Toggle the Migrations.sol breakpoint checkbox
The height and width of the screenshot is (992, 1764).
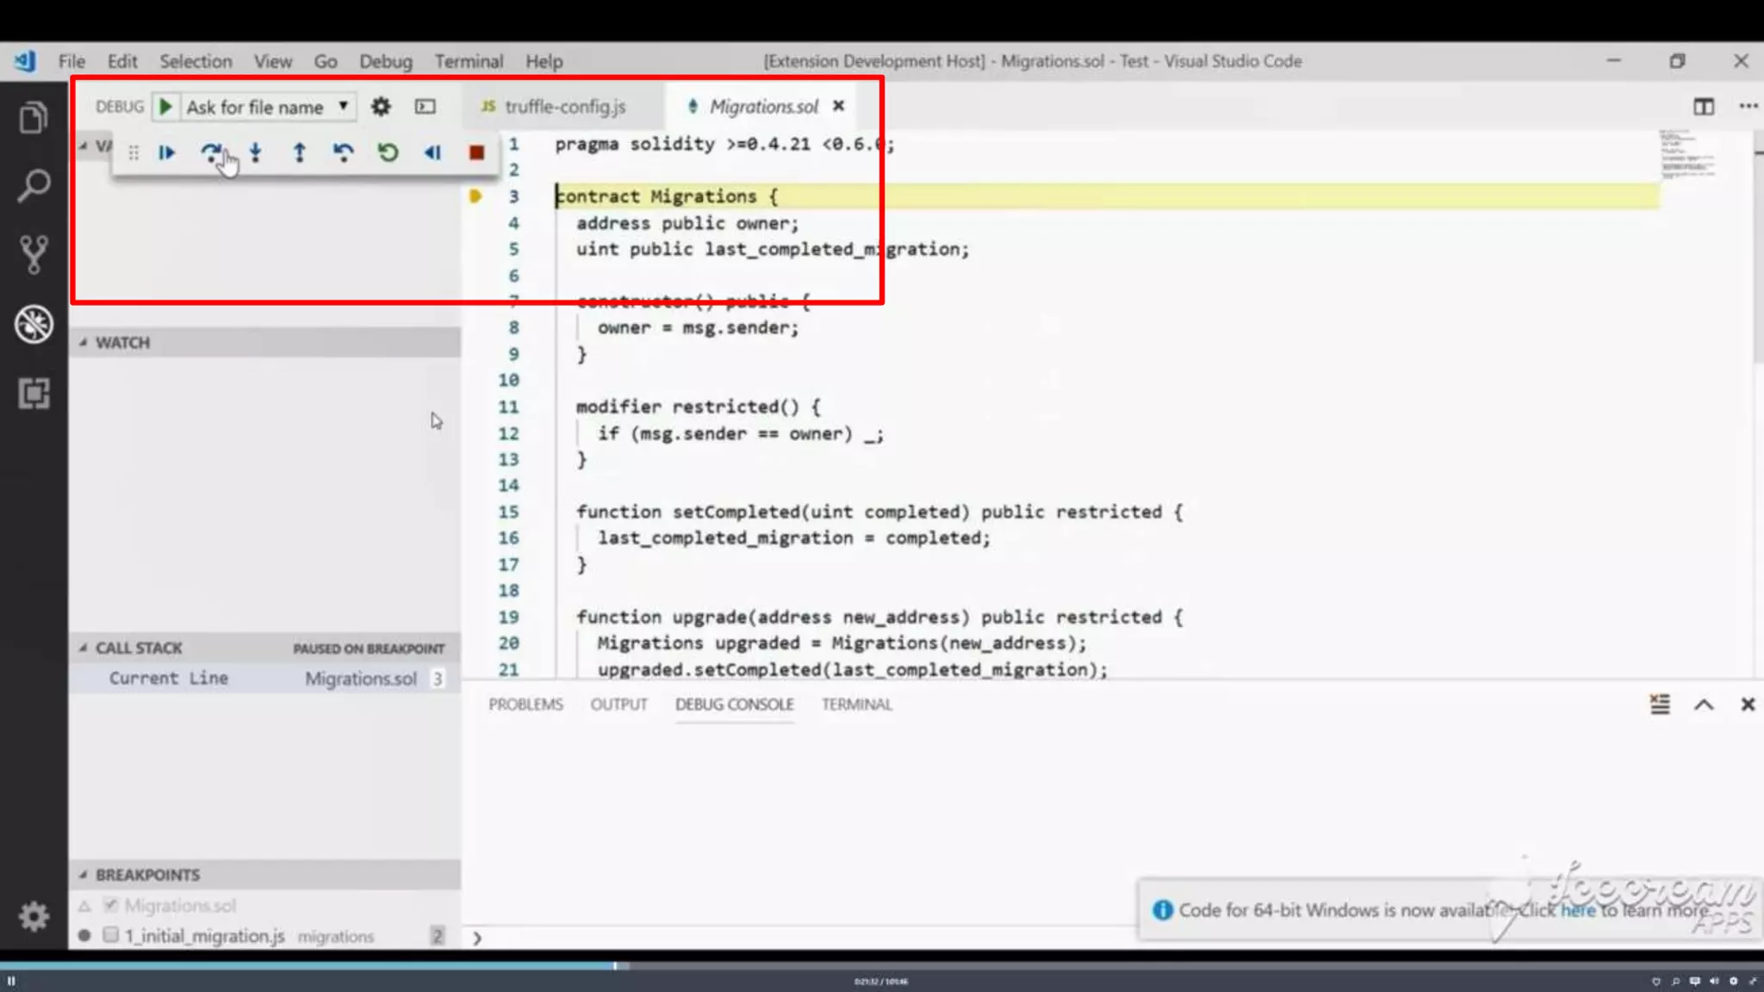coord(110,905)
